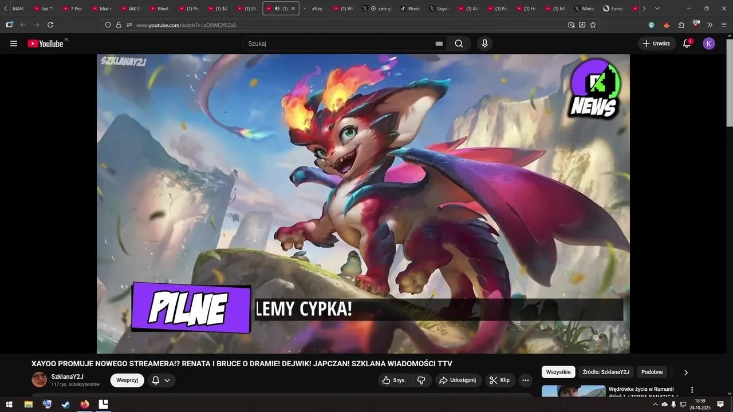Close the active YouTube tab
The image size is (733, 412).
293,9
